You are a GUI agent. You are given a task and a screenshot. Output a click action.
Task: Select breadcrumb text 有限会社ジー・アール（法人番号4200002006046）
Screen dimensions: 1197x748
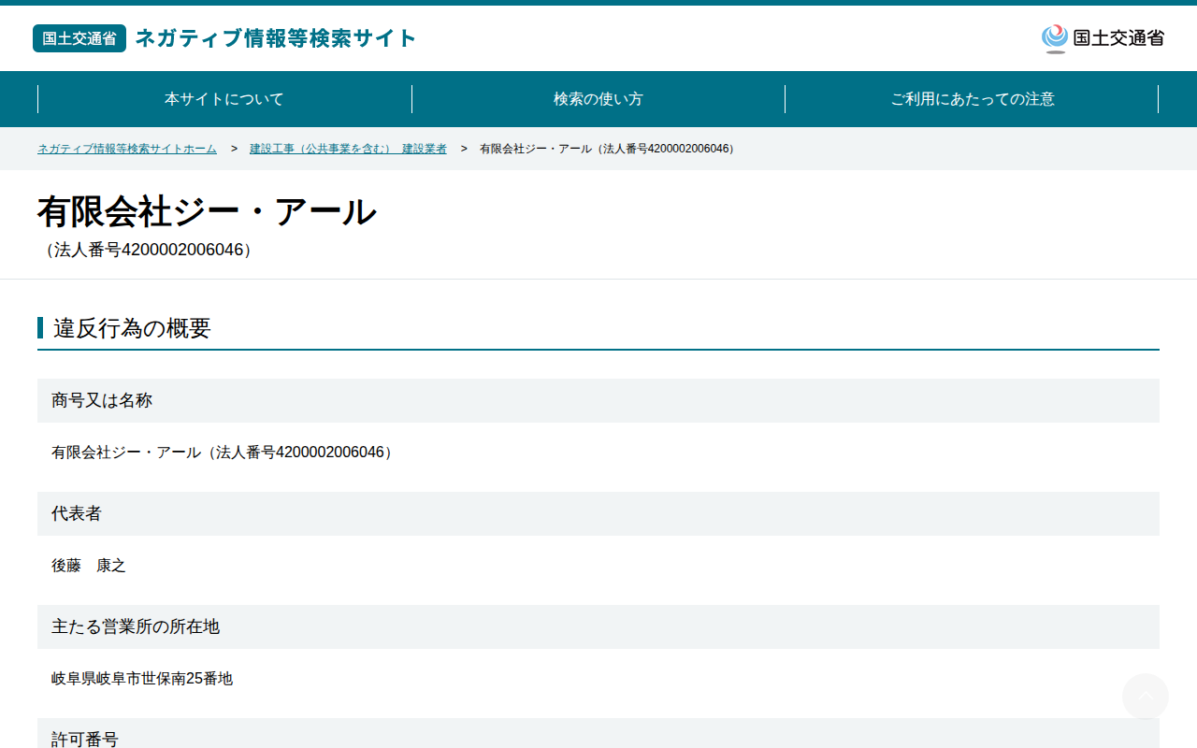610,149
